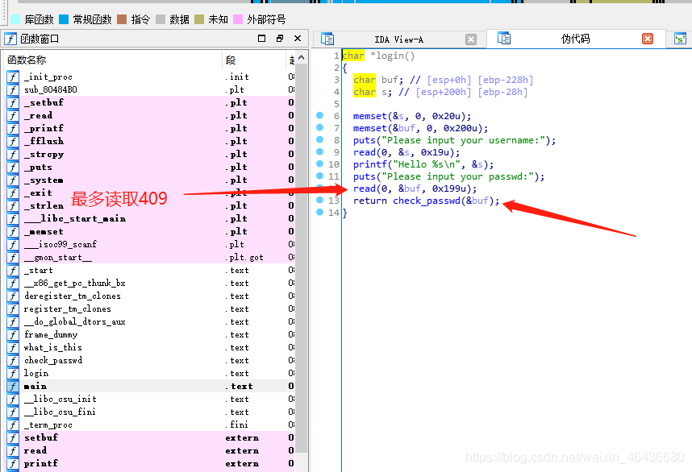692x472 pixels.
Task: Maximize the Functions window panel
Action: coord(261,39)
